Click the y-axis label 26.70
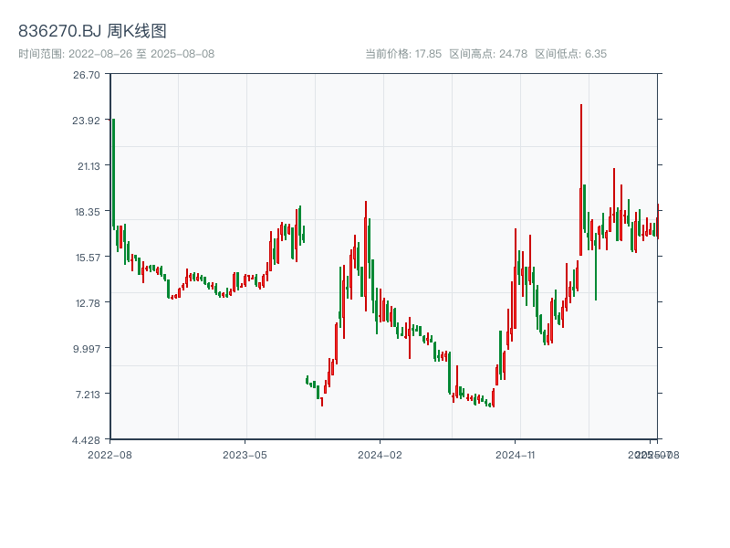The image size is (730, 548). click(86, 75)
